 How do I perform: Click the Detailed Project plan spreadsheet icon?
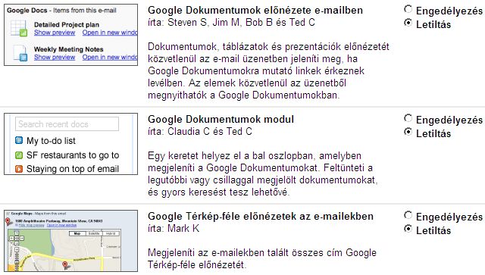19,29
